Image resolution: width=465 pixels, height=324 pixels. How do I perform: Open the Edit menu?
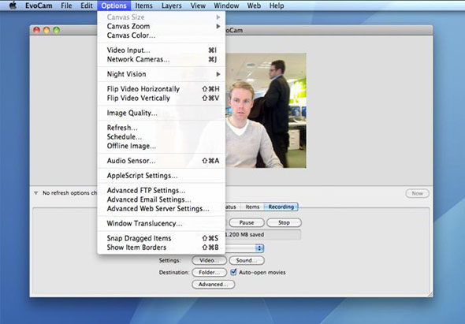coord(87,6)
